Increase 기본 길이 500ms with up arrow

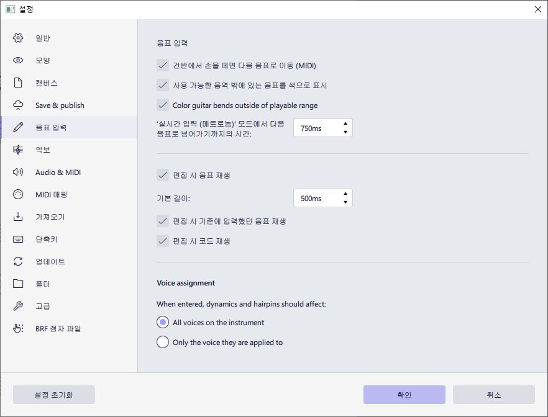(345, 194)
